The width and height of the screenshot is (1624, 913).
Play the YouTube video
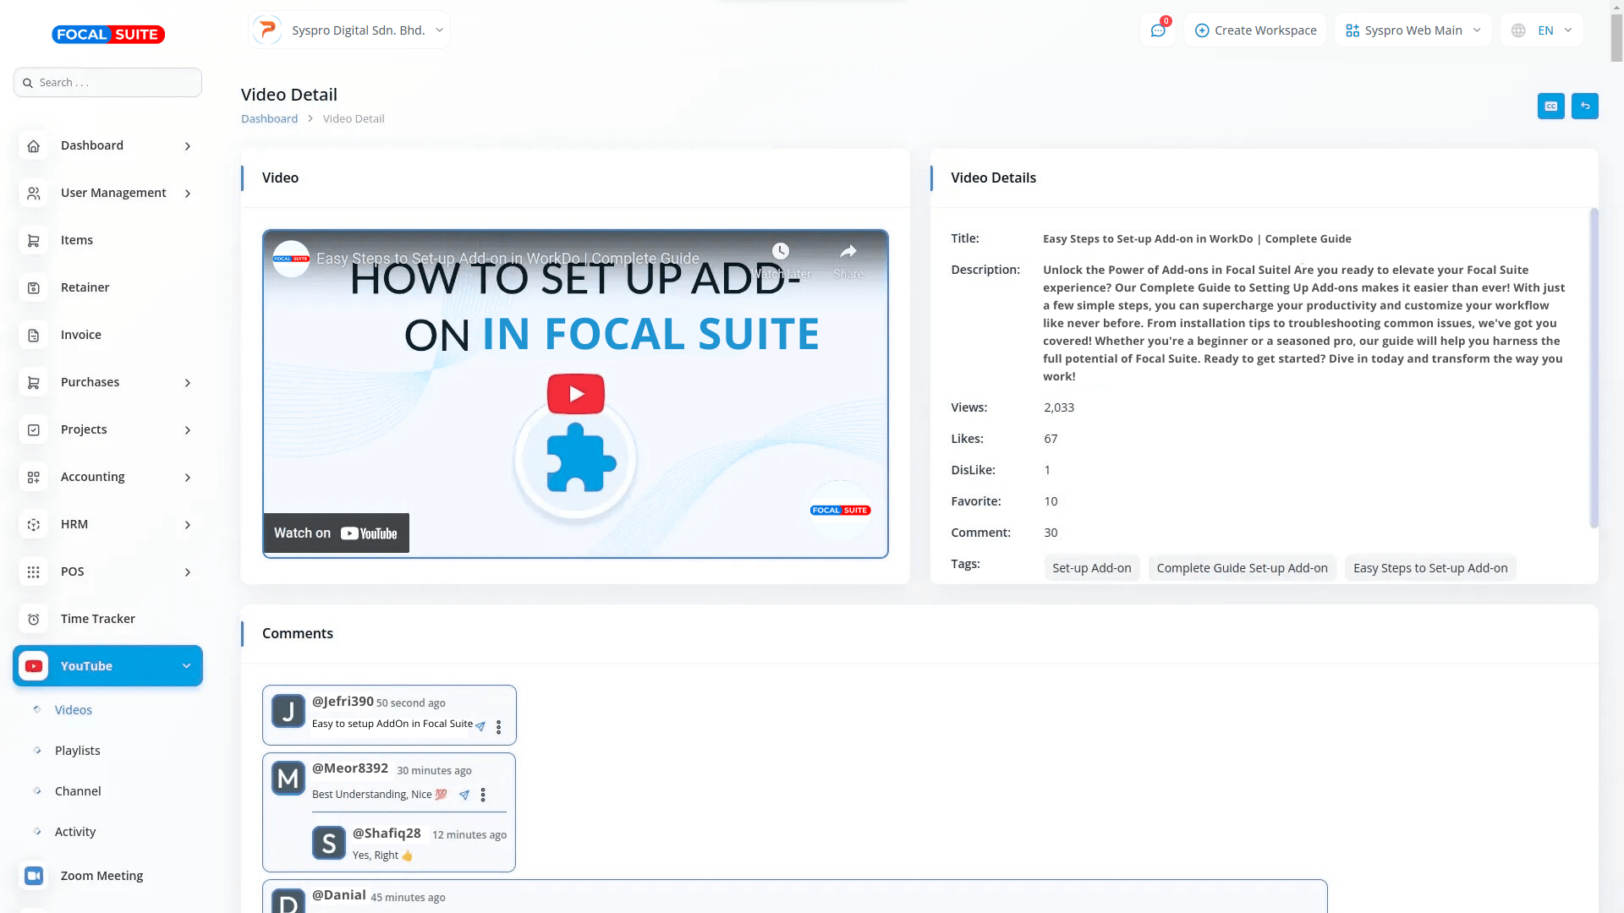point(575,394)
